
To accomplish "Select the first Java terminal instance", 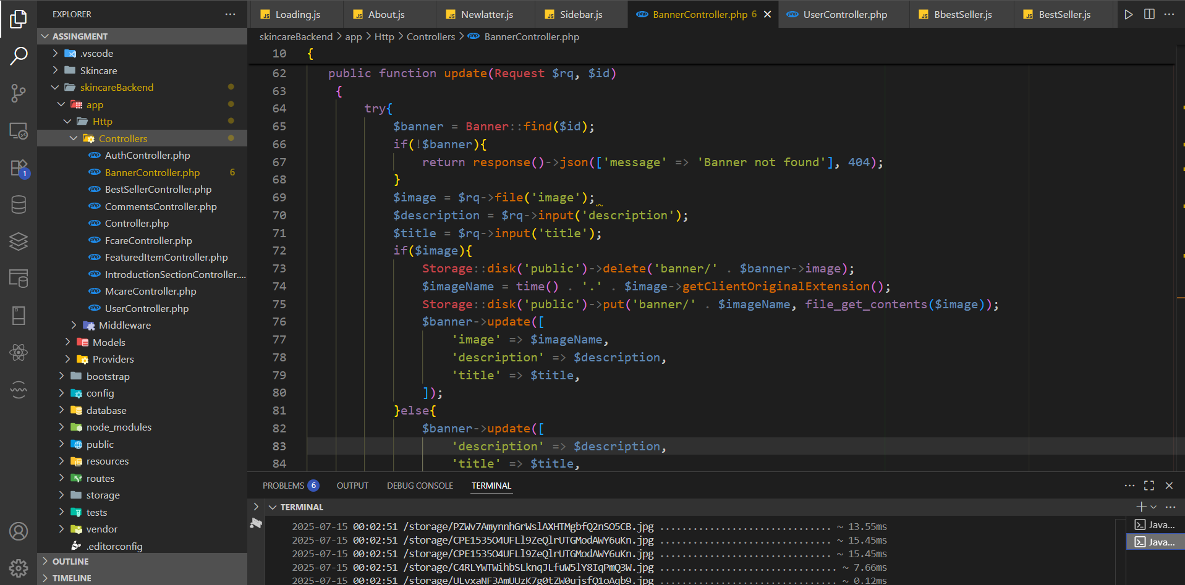I will (x=1155, y=524).
